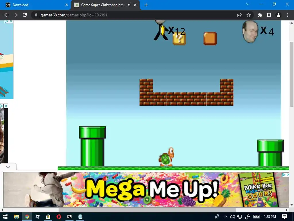Click the address bar URL

(74, 15)
